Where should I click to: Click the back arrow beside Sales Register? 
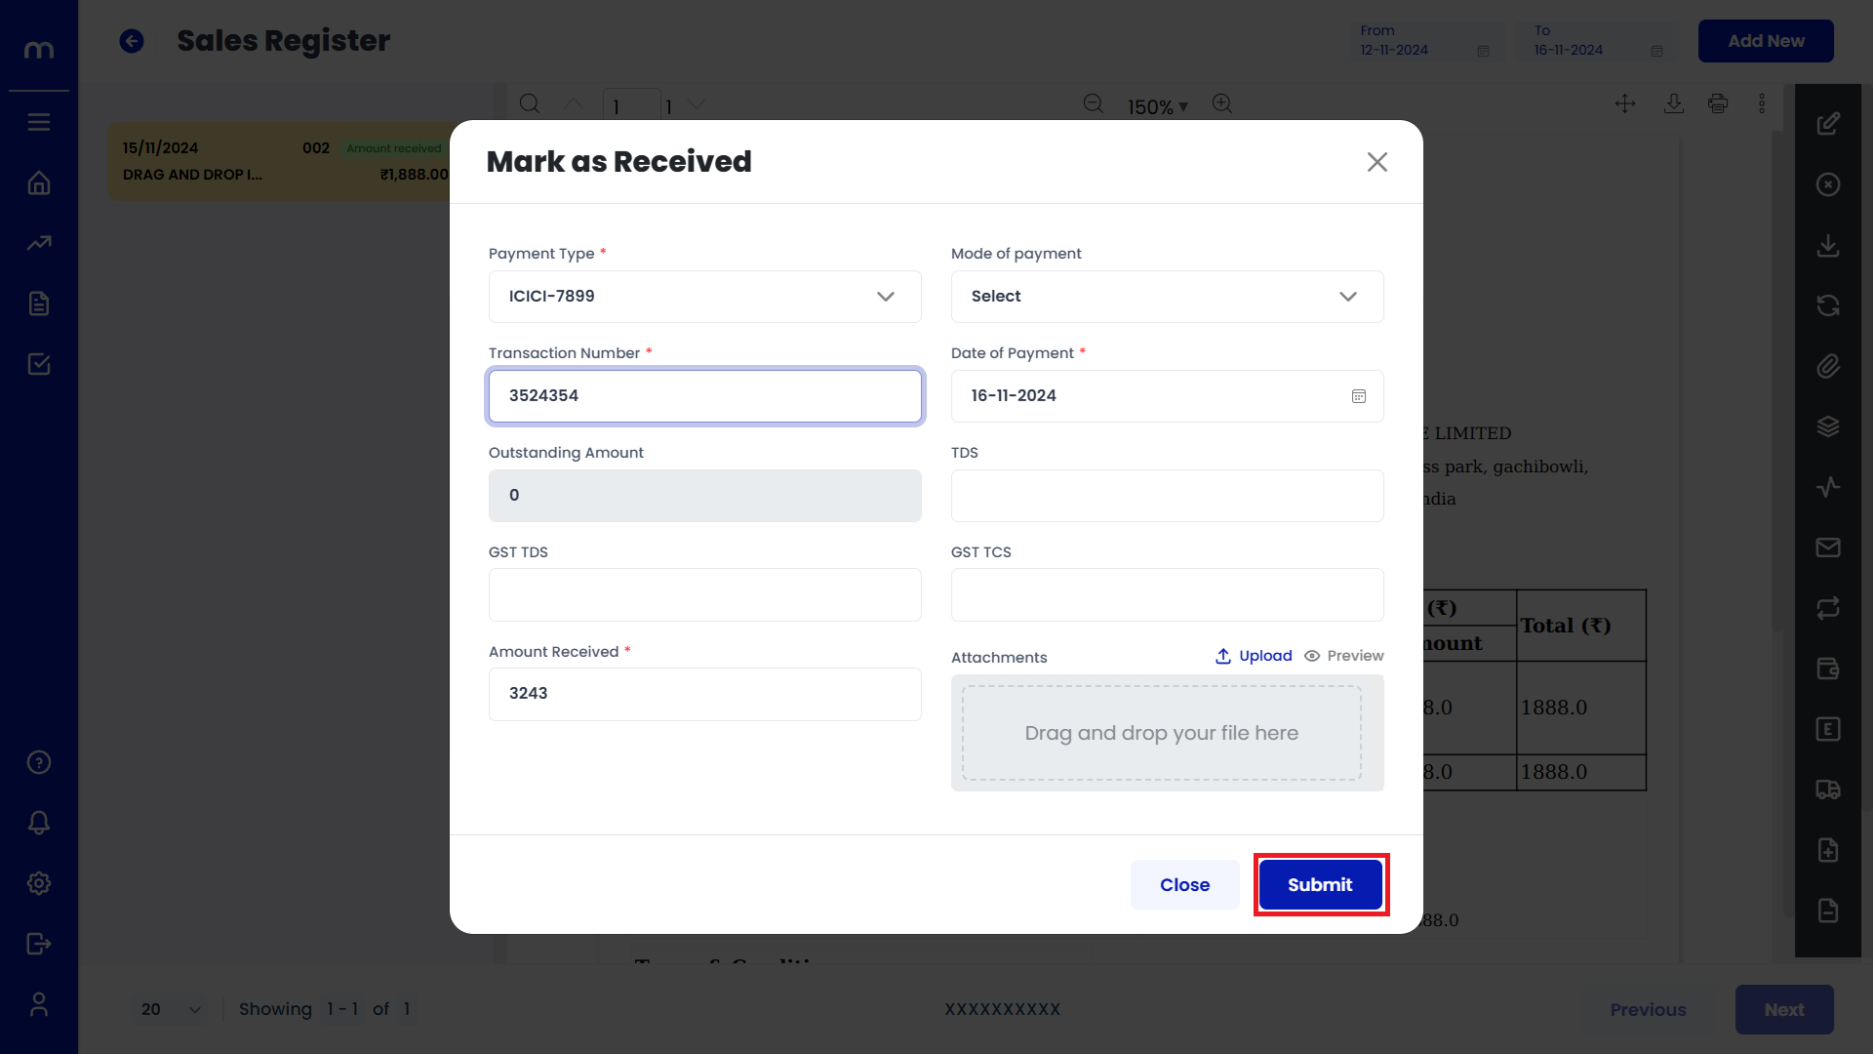(x=132, y=41)
